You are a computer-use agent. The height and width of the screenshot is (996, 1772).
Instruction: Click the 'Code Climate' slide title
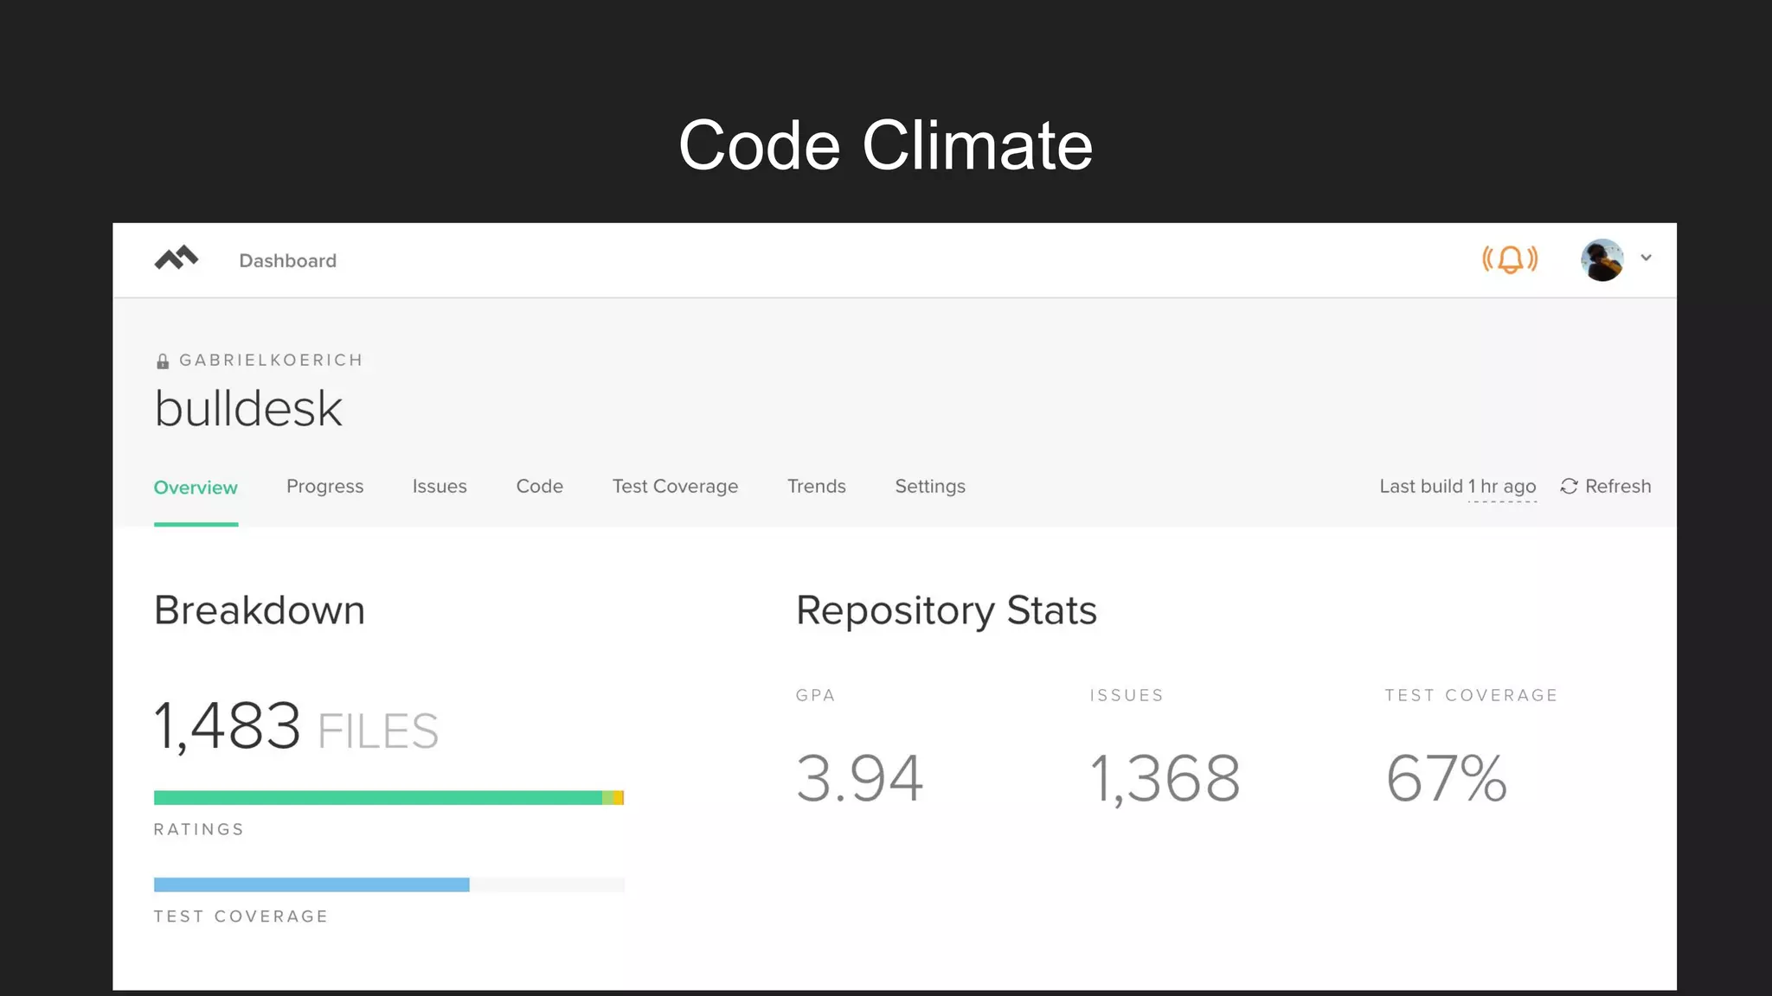click(x=885, y=145)
